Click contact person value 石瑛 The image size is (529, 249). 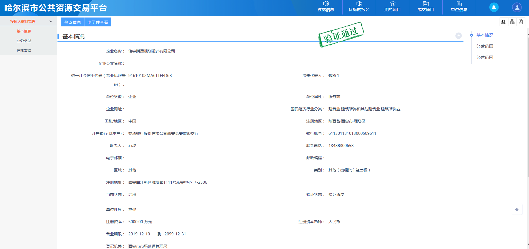tap(132, 146)
